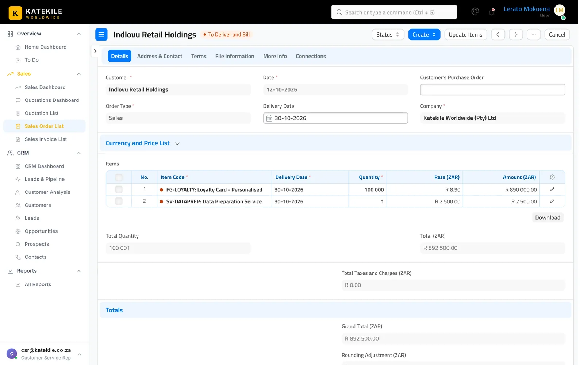The image size is (584, 365).
Task: Collapse the CRM sidebar section
Action: click(x=79, y=153)
